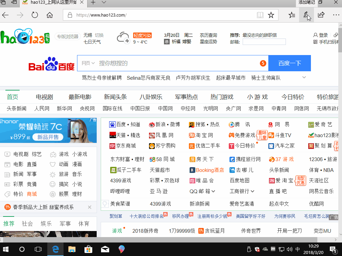The width and height of the screenshot is (342, 256).
Task: Open the Action Center notification icon
Action: (333, 250)
